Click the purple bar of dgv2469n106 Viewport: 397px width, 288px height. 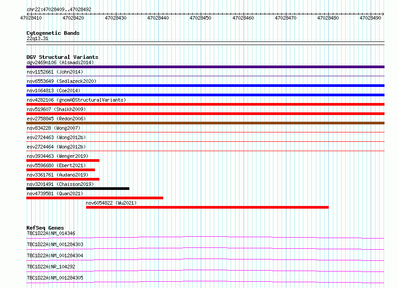205,67
